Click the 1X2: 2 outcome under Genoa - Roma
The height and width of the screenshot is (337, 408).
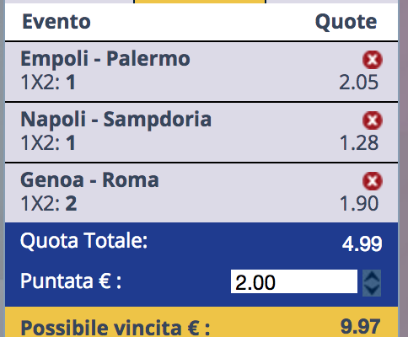tap(49, 203)
